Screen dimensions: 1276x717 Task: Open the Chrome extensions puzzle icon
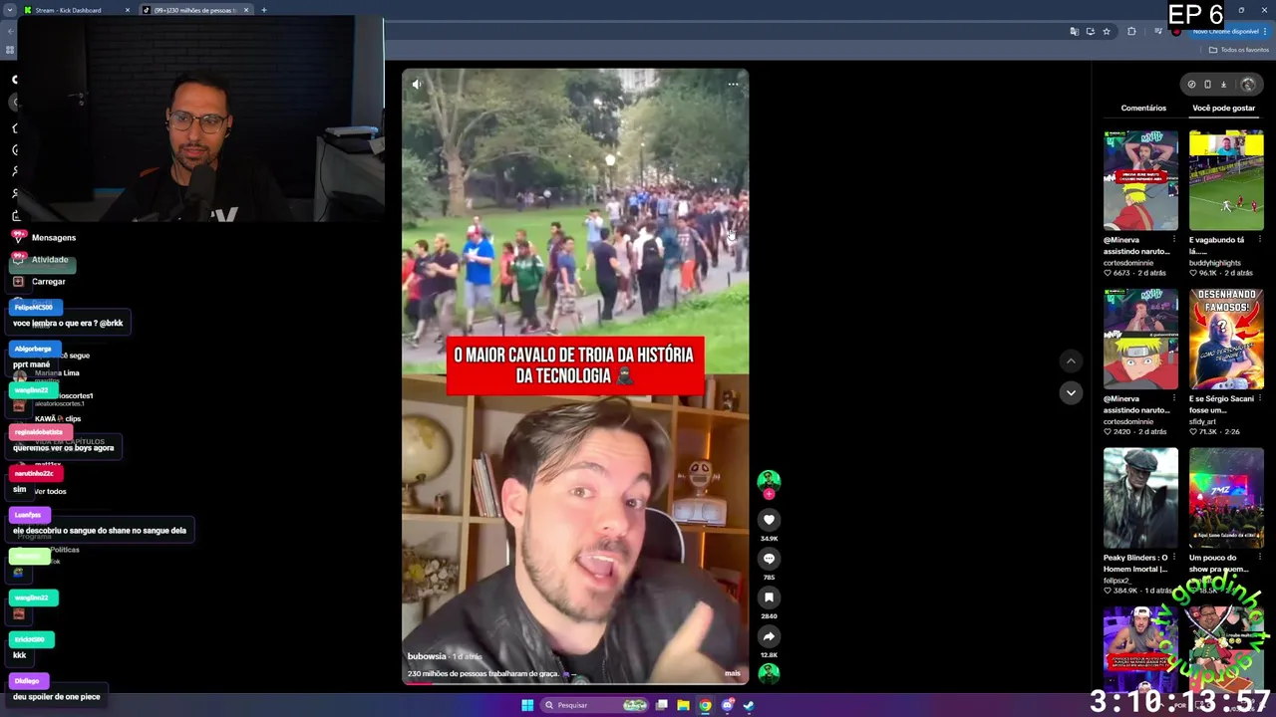1131,32
